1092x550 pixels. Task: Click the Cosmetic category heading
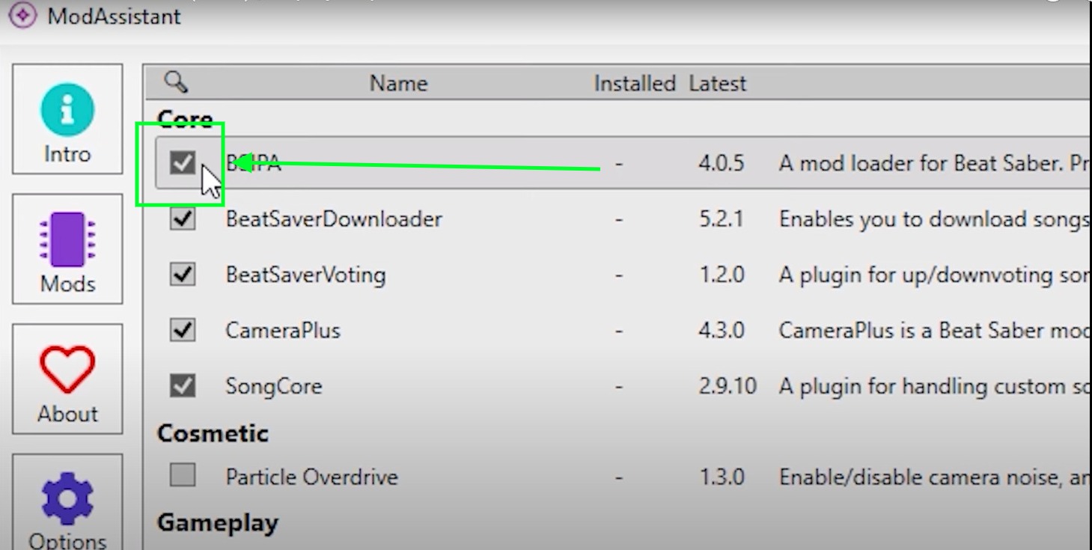(x=213, y=433)
